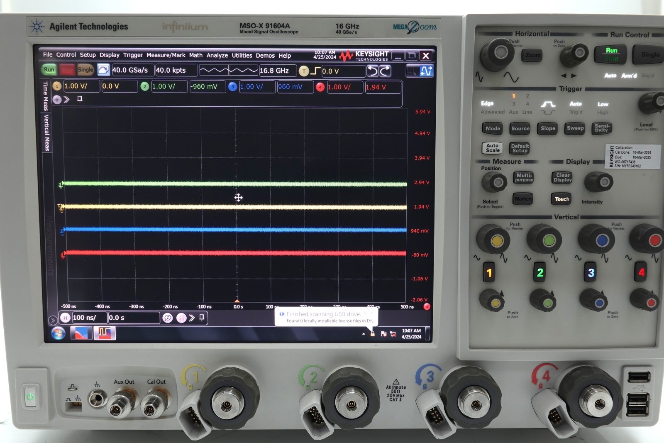664x443 pixels.
Task: Click the Undo arrow icon
Action: [x=373, y=71]
